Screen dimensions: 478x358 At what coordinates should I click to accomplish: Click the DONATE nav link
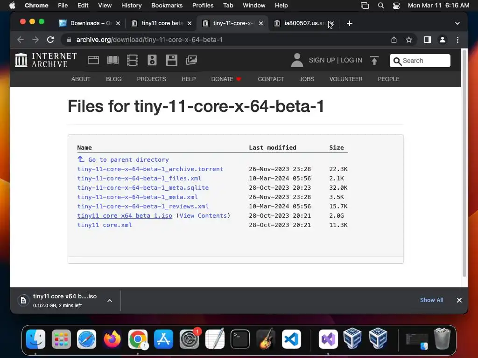pos(226,79)
